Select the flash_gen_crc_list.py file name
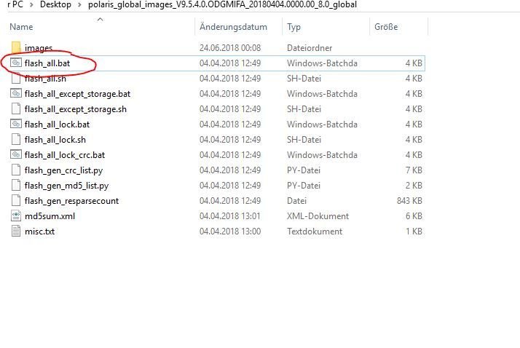 click(63, 170)
